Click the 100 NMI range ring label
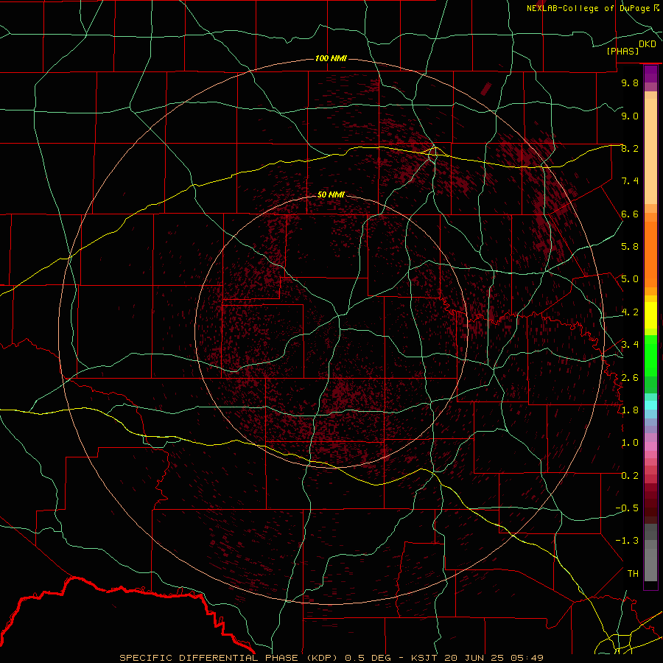Viewport: 663px width, 663px height. point(331,58)
